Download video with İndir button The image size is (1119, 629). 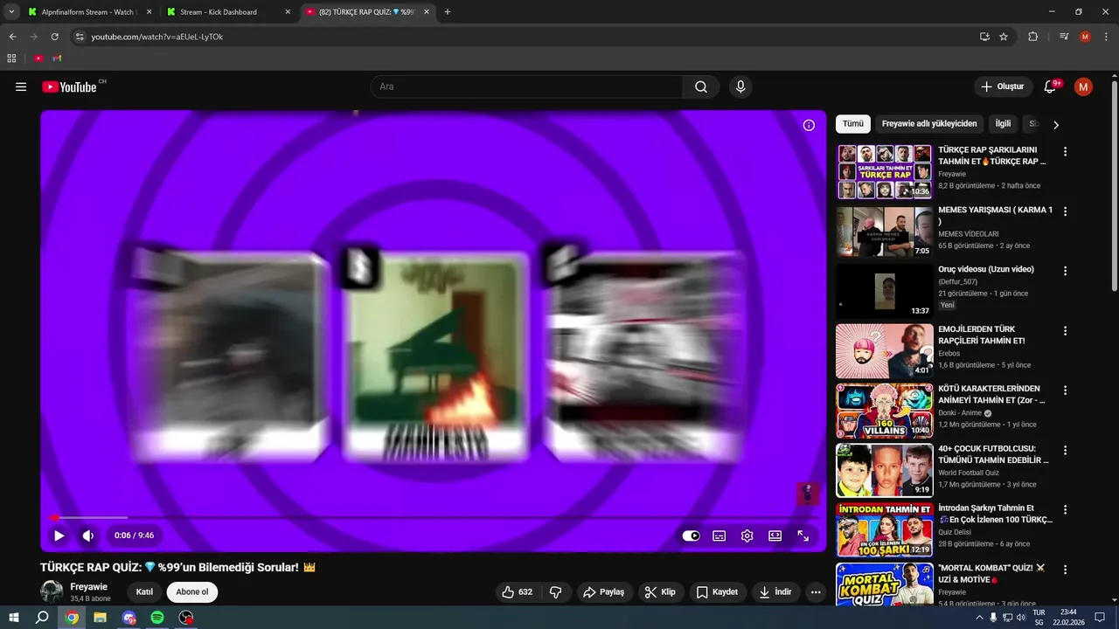click(775, 591)
